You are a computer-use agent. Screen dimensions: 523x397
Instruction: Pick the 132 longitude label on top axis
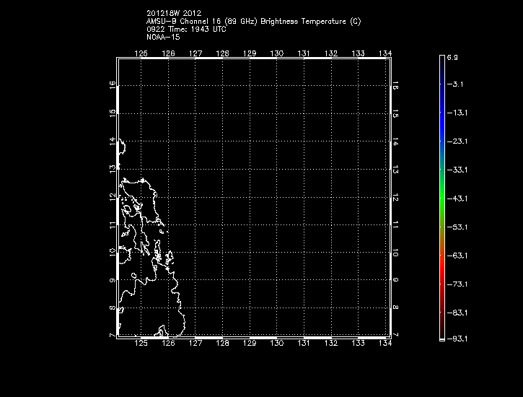click(330, 53)
